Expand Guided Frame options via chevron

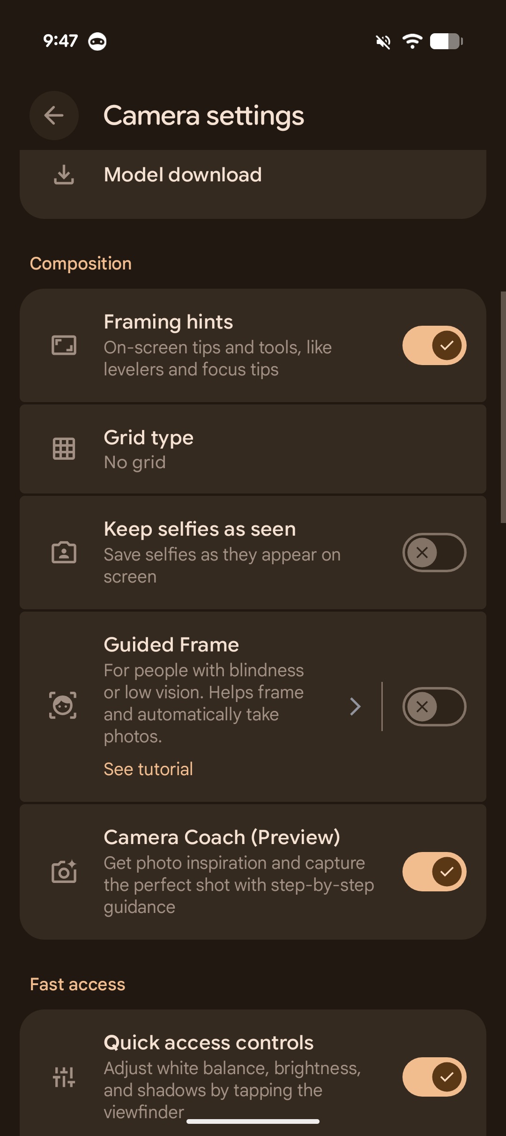pyautogui.click(x=356, y=706)
